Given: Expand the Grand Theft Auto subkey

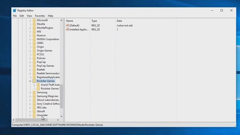Looking at the screenshot, I should [x=34, y=85].
